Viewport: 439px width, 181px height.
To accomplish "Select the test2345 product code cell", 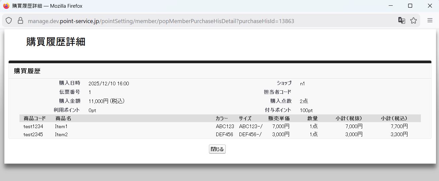I will (x=33, y=134).
